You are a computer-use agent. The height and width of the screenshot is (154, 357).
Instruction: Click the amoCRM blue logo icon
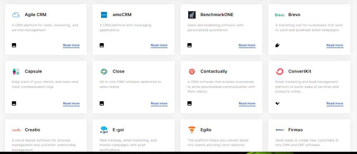tap(104, 15)
